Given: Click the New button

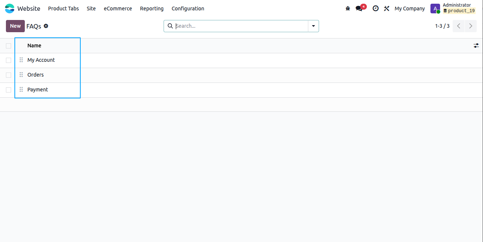Looking at the screenshot, I should pyautogui.click(x=15, y=26).
